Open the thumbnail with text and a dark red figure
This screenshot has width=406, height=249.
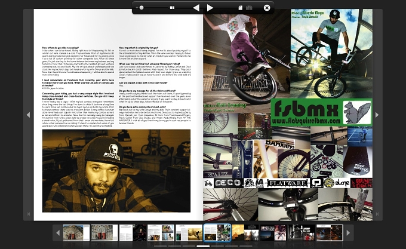coord(133,233)
